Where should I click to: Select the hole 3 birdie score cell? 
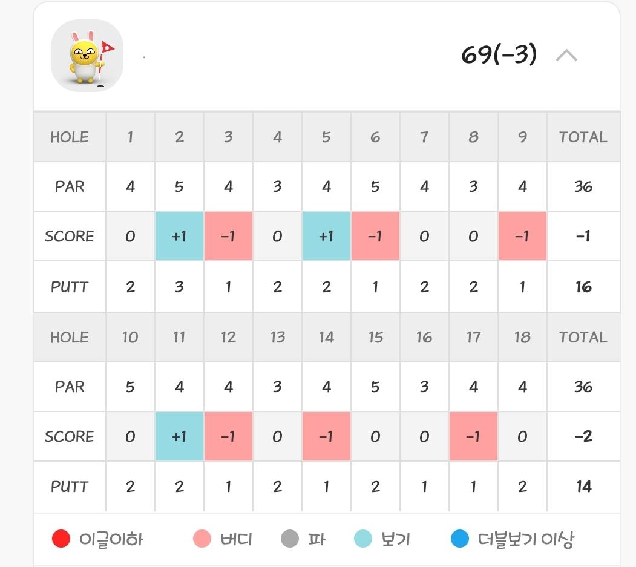[x=228, y=236]
